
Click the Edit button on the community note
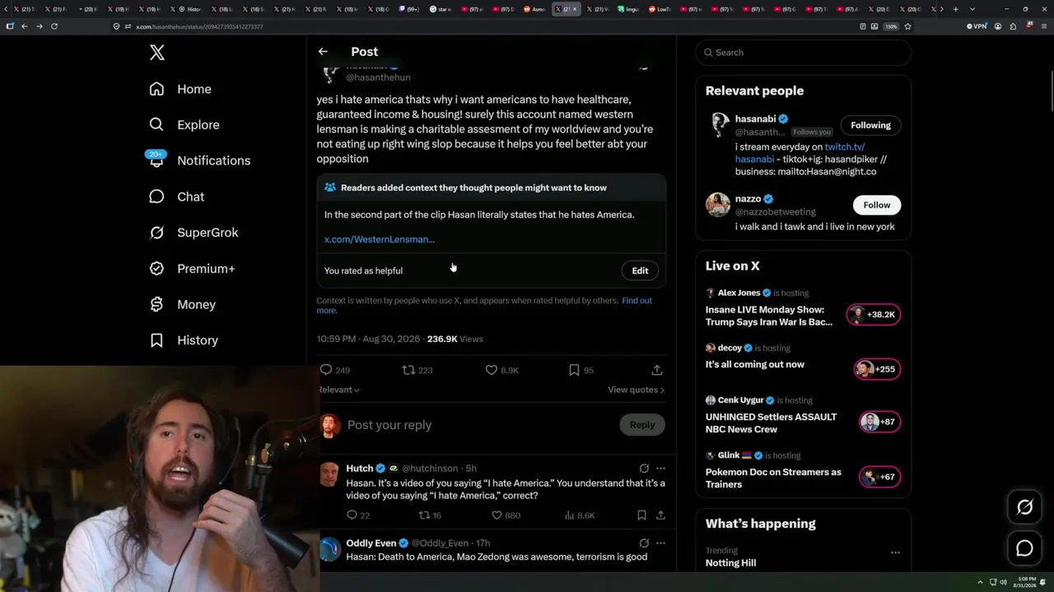pos(640,271)
